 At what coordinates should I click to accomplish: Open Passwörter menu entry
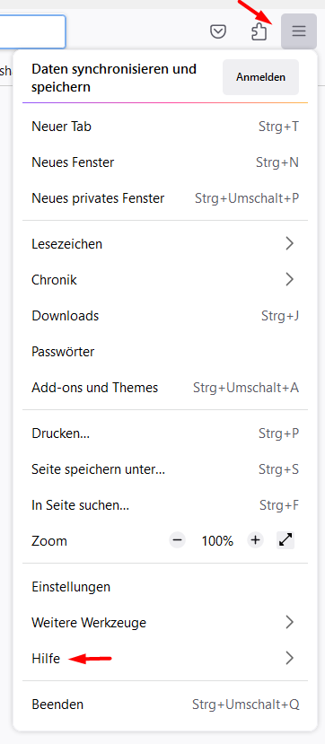click(x=165, y=352)
